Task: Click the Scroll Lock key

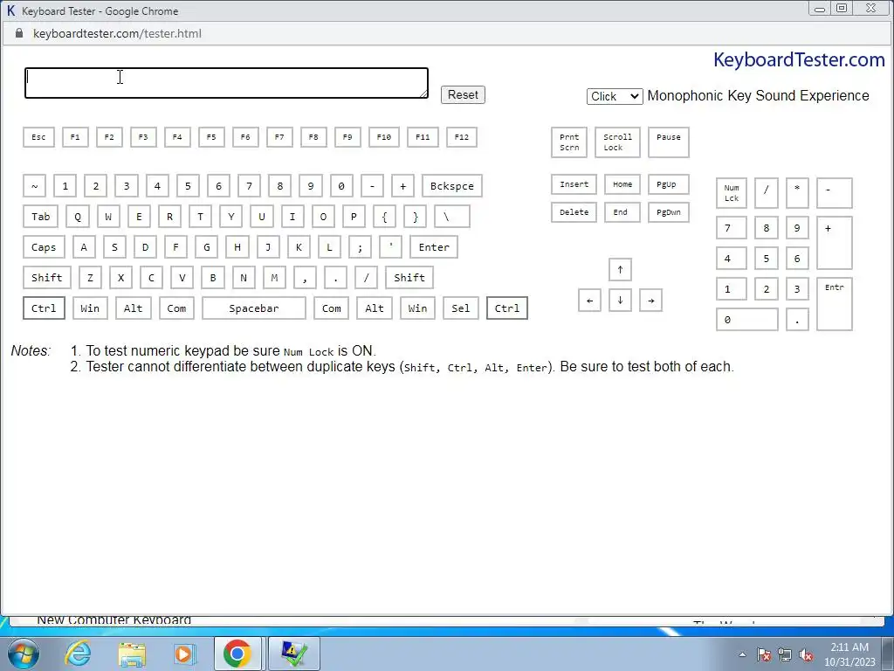Action: point(617,142)
